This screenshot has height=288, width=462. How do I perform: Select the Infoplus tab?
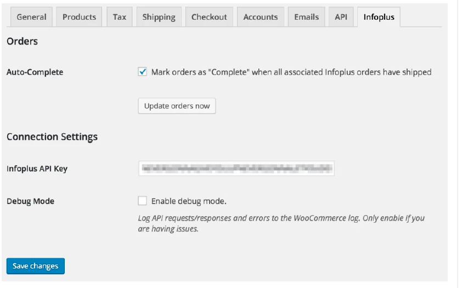[x=379, y=17]
